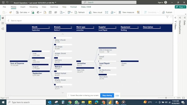This screenshot has width=187, height=105.
Task: Select the Tech.Store supplier node
Action: 108,77
